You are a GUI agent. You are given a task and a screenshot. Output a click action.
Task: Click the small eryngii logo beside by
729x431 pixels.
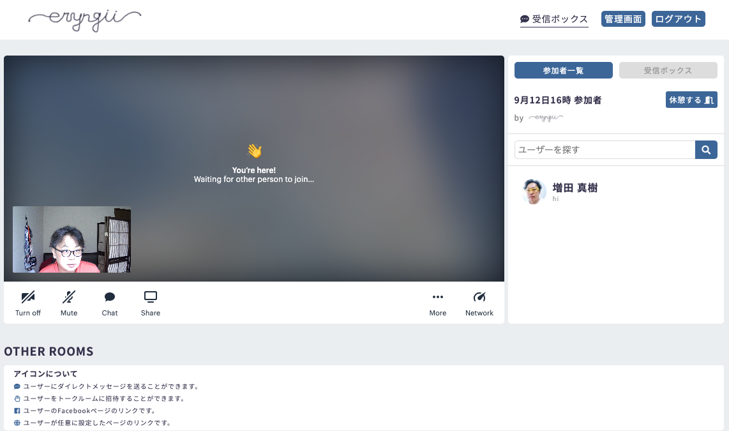546,118
